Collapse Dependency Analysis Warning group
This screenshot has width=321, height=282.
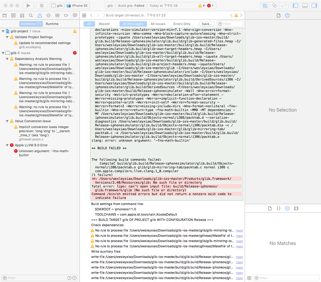point(7,59)
